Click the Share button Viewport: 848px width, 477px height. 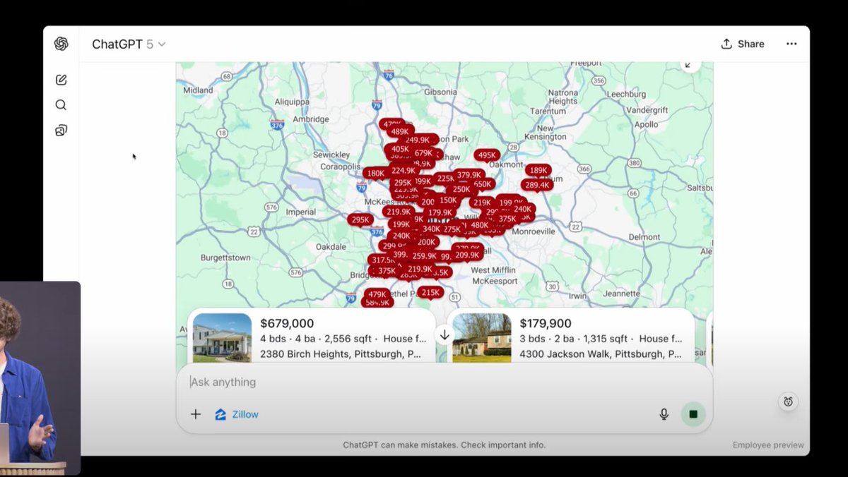(743, 44)
